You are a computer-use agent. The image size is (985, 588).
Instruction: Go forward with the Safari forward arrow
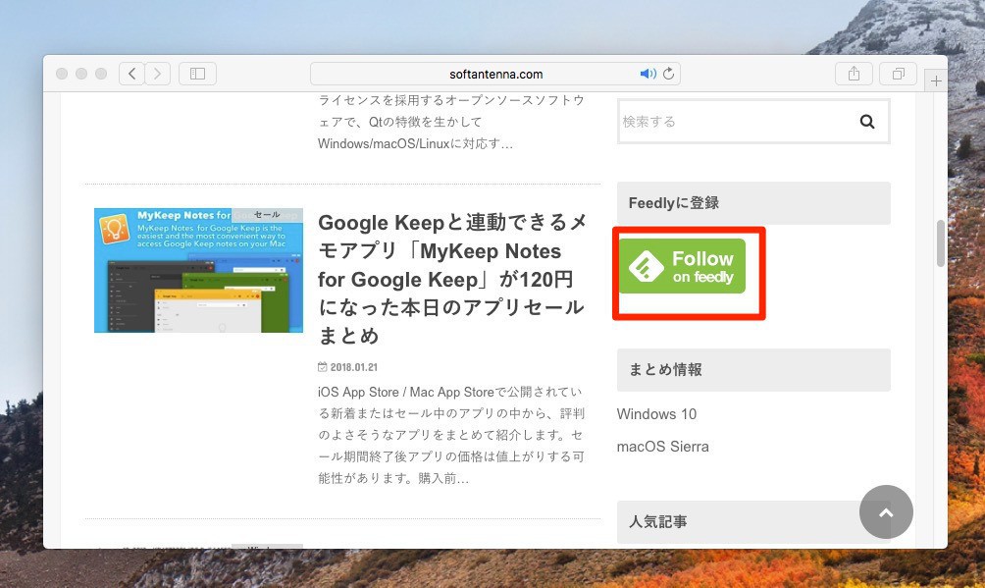tap(158, 74)
